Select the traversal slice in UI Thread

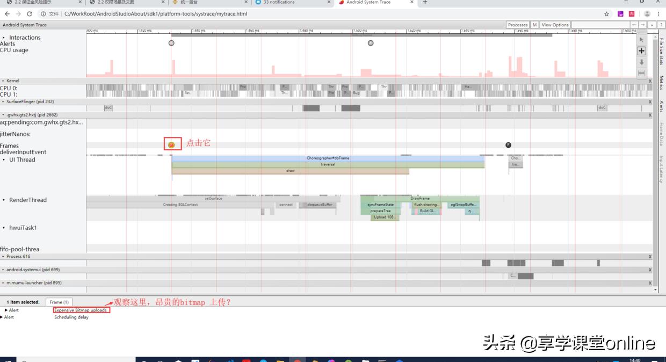pos(328,164)
